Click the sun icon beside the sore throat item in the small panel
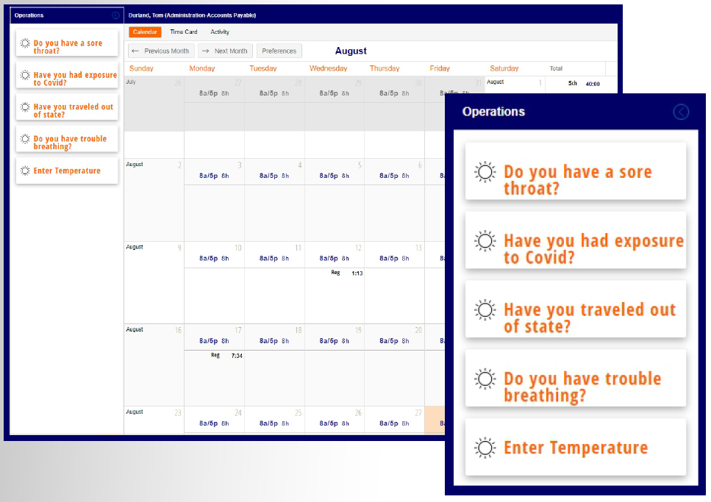 point(26,43)
